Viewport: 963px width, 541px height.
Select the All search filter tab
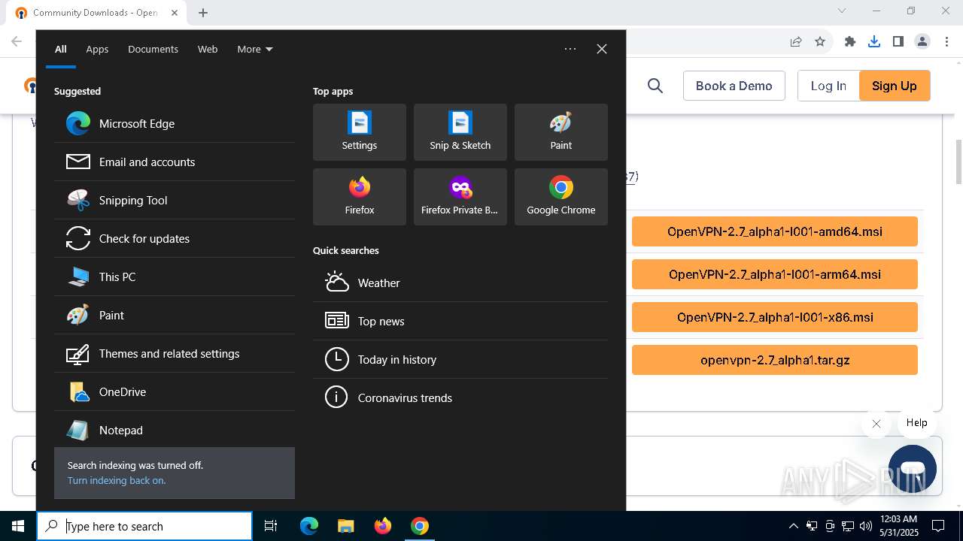(x=61, y=49)
